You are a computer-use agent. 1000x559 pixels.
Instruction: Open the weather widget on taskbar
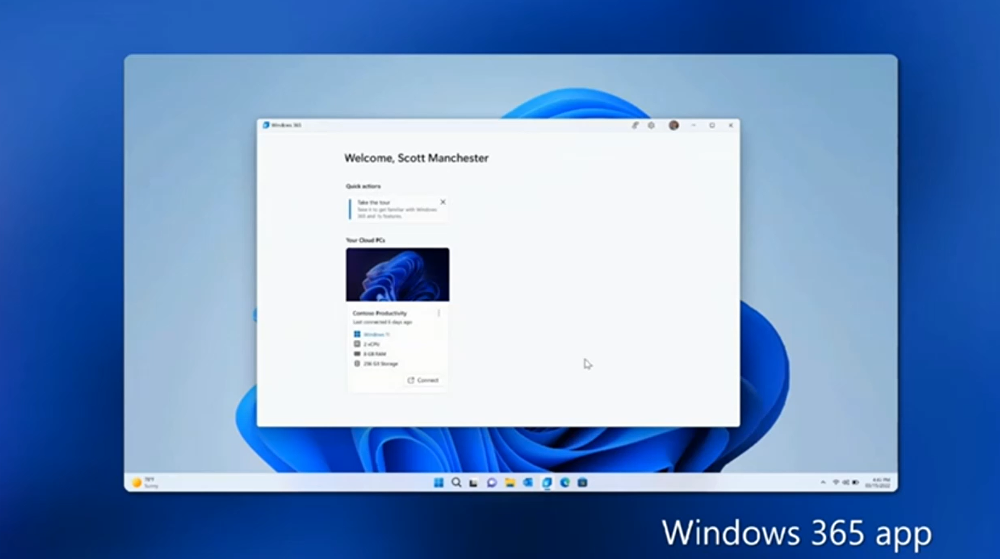pos(145,483)
